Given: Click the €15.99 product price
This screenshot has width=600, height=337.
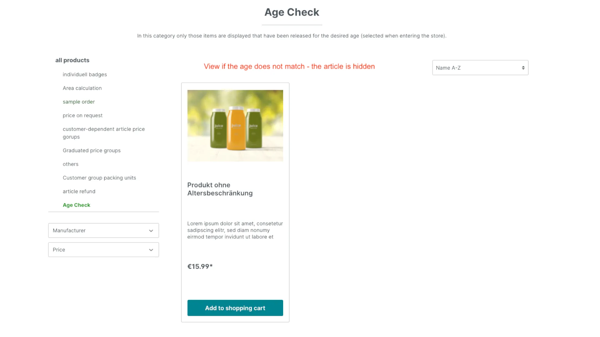Looking at the screenshot, I should point(200,266).
